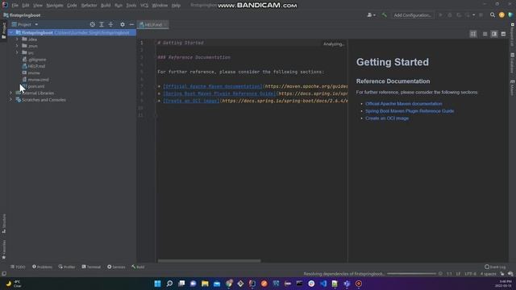Screen dimensions: 516x290
Task: Click the Build project hammer icon
Action: [x=384, y=15]
